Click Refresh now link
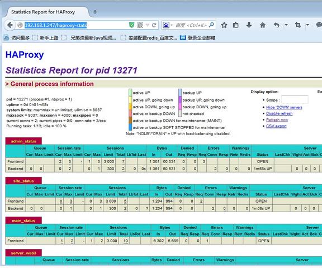Viewport: 322px width, 268px height. [x=277, y=119]
